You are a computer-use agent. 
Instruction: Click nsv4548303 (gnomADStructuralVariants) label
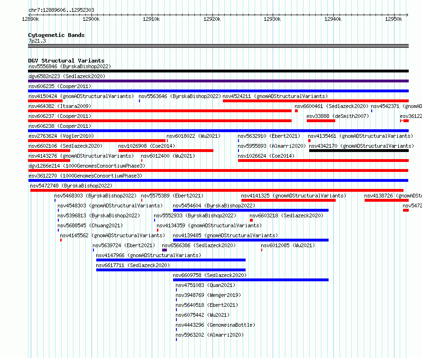(x=110, y=206)
